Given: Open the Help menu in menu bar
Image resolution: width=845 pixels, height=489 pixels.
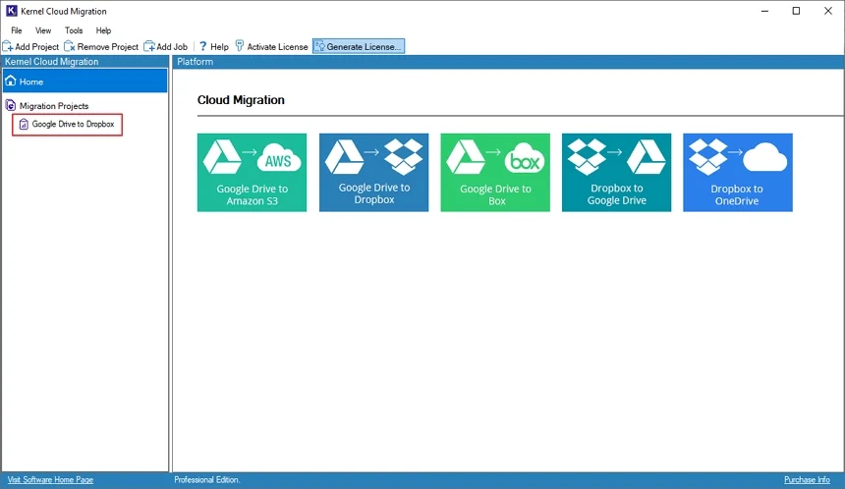Looking at the screenshot, I should pyautogui.click(x=103, y=30).
